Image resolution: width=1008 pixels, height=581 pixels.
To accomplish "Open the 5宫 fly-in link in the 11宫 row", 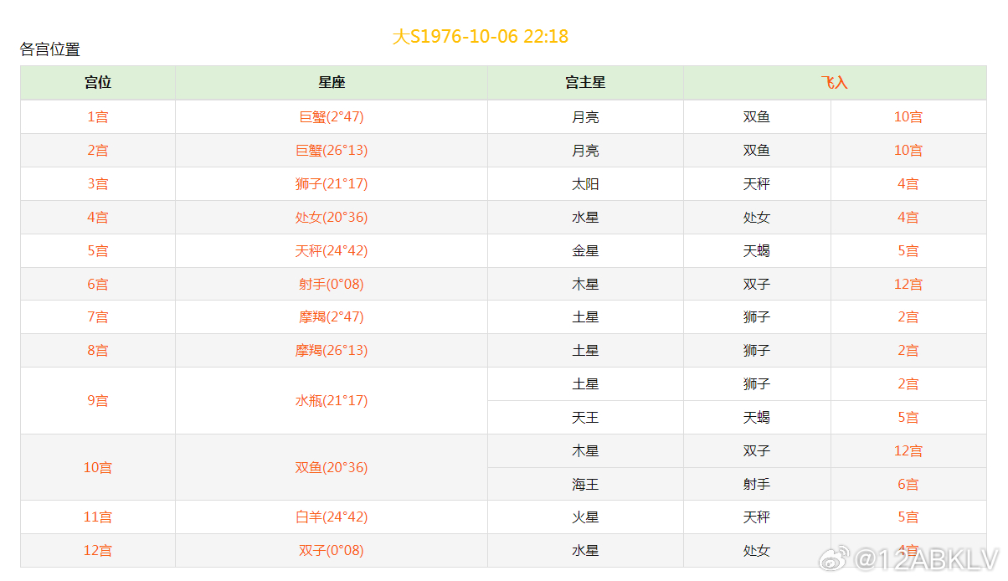I will (x=908, y=517).
